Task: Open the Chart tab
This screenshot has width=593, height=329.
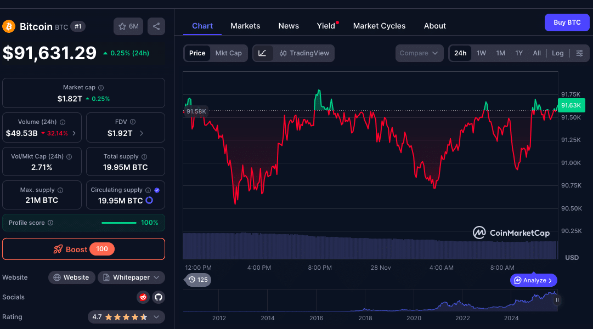Action: 202,26
